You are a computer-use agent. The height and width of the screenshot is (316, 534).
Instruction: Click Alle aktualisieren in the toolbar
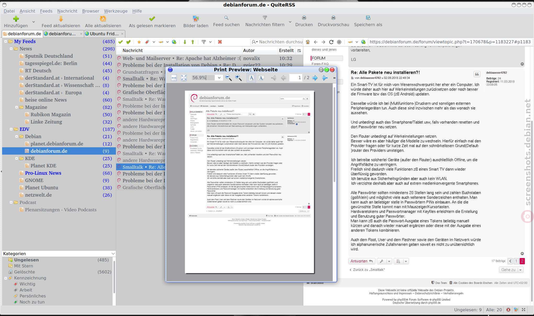point(103,22)
